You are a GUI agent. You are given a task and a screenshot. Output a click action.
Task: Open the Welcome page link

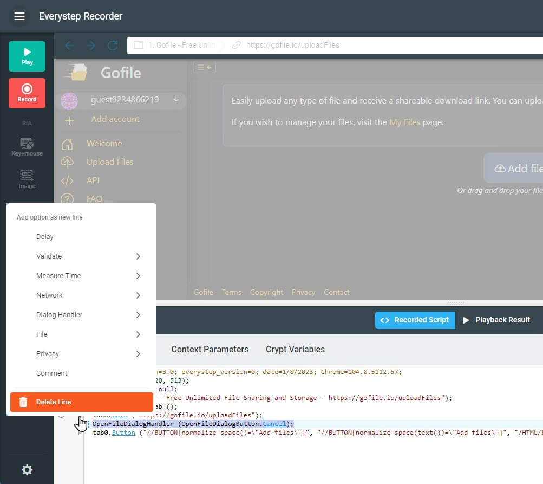104,144
